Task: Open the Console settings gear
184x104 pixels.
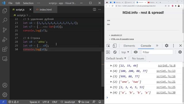Action: (180, 52)
